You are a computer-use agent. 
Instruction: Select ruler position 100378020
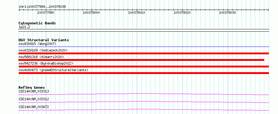(182, 12)
